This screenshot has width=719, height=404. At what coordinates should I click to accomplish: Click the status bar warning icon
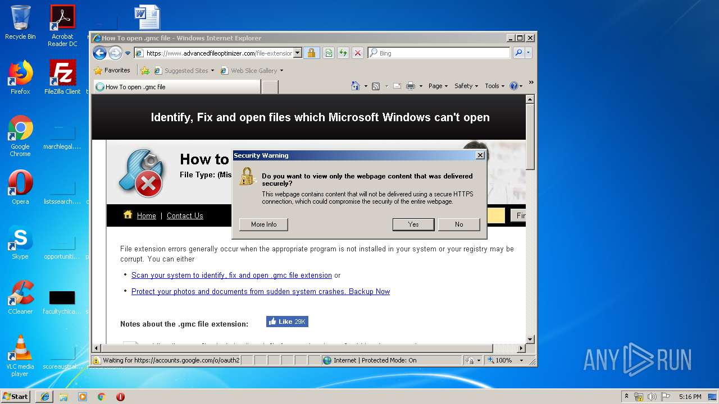(97, 360)
